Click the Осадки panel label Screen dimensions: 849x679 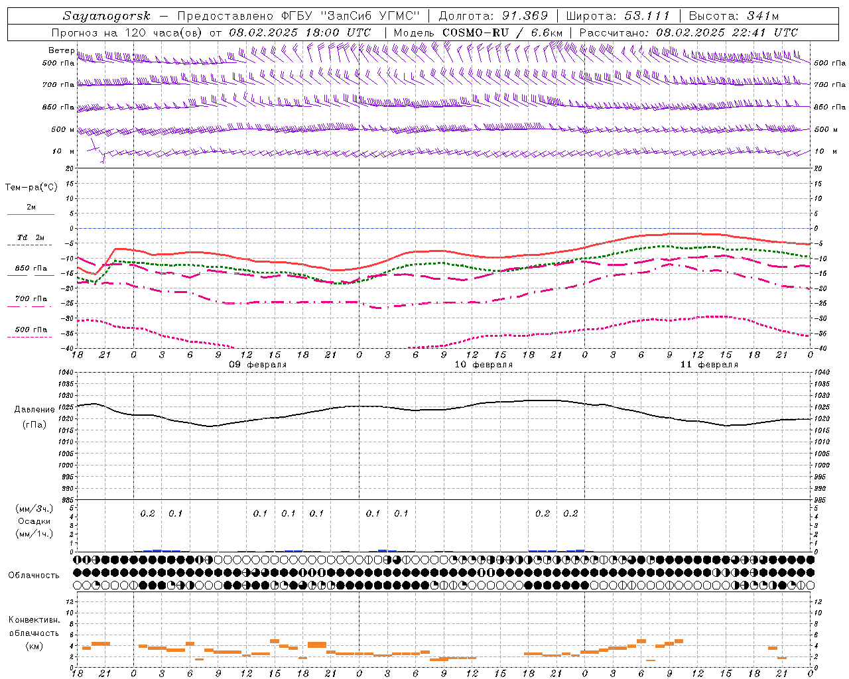pos(34,521)
